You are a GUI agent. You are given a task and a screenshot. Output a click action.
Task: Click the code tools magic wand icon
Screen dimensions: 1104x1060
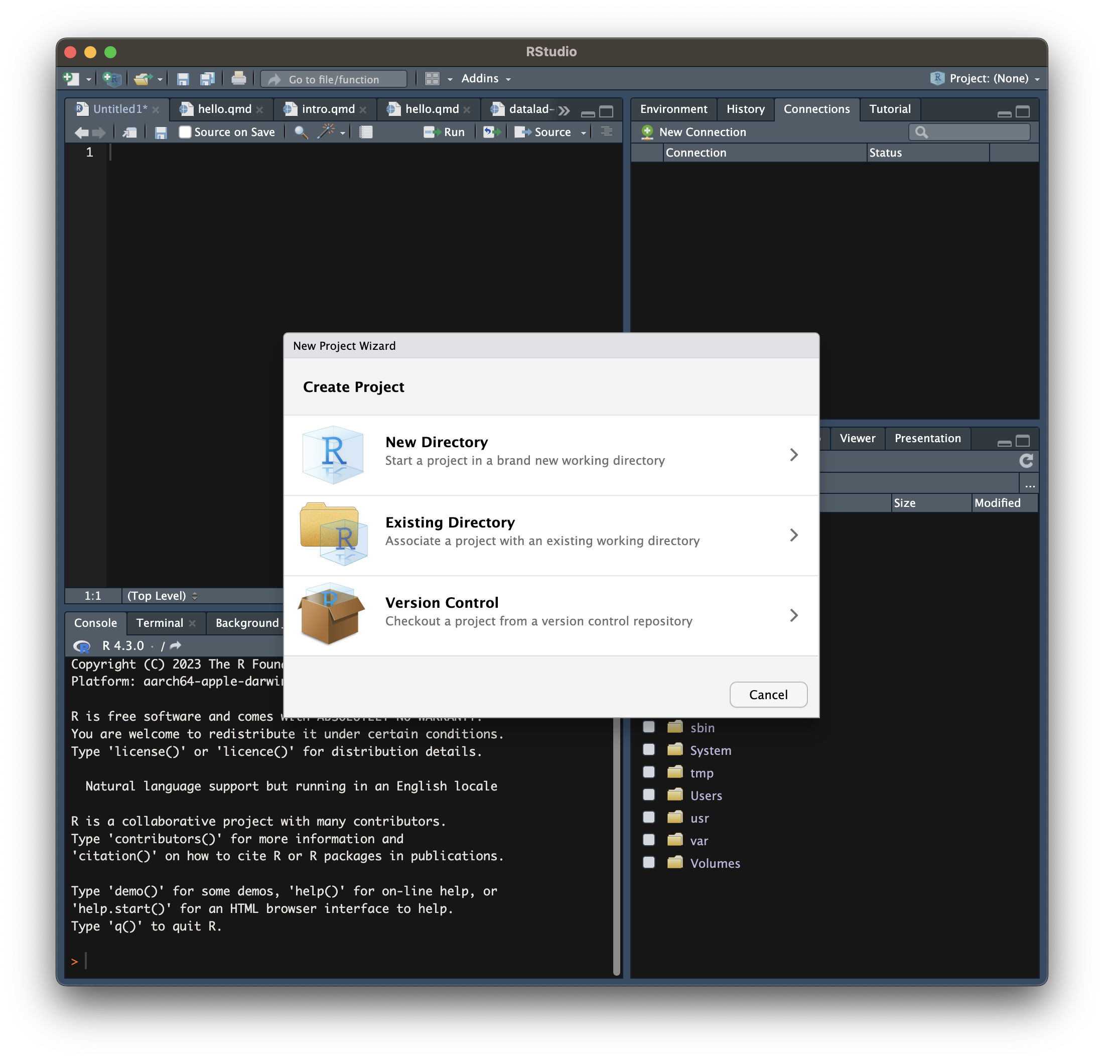click(x=326, y=132)
